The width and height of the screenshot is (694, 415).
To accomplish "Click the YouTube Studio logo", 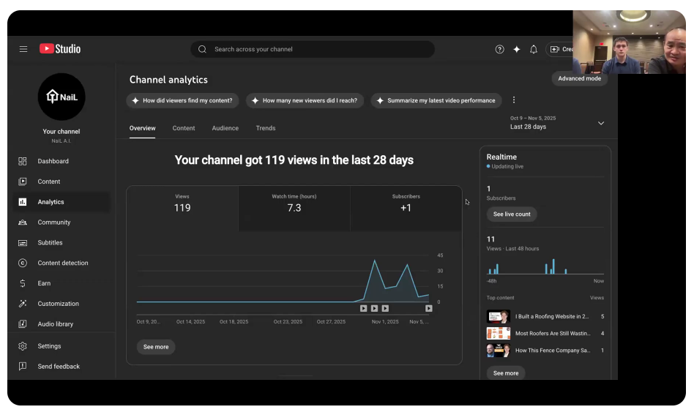I will tap(60, 48).
